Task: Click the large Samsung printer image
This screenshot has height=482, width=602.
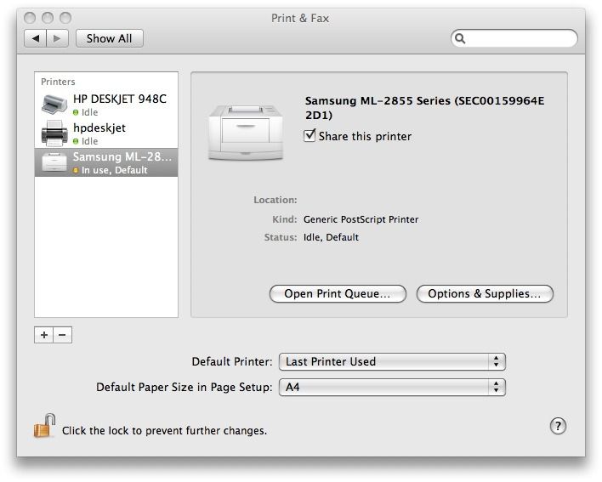Action: click(246, 133)
